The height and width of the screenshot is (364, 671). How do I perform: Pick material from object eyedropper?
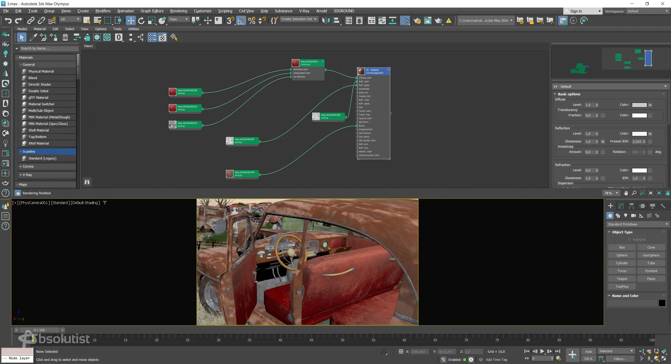(33, 37)
